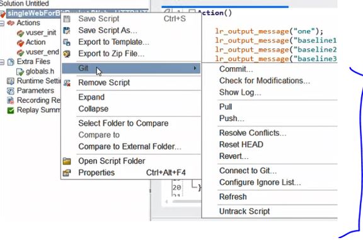Click the green Replay Summary icon
This screenshot has width=363, height=240.
[x=11, y=110]
